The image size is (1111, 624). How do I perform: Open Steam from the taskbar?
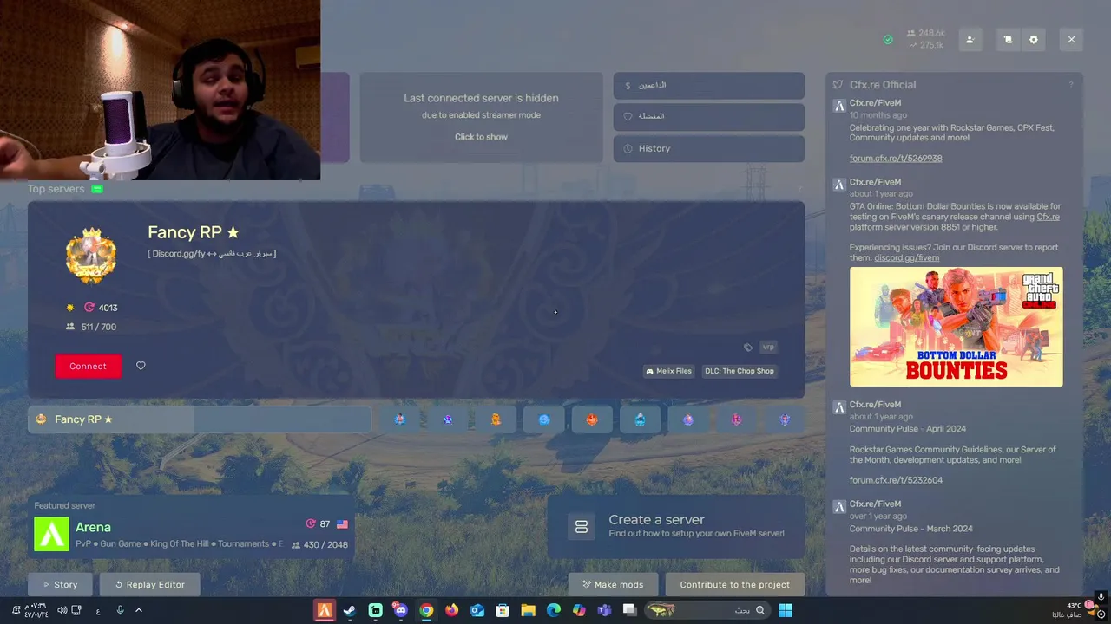click(x=349, y=610)
